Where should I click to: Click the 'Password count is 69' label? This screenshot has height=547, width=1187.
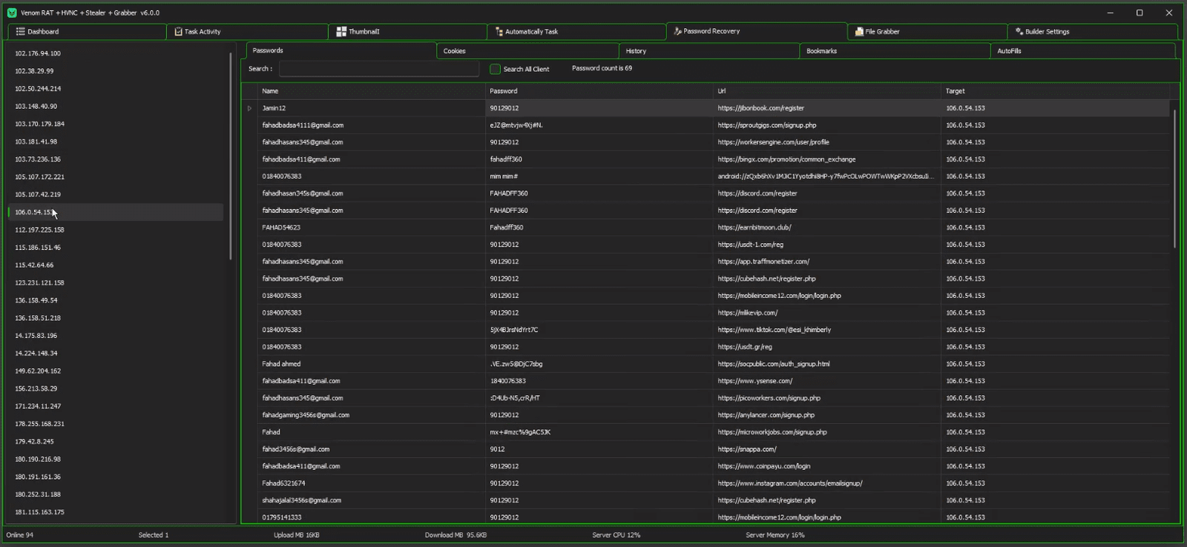602,68
